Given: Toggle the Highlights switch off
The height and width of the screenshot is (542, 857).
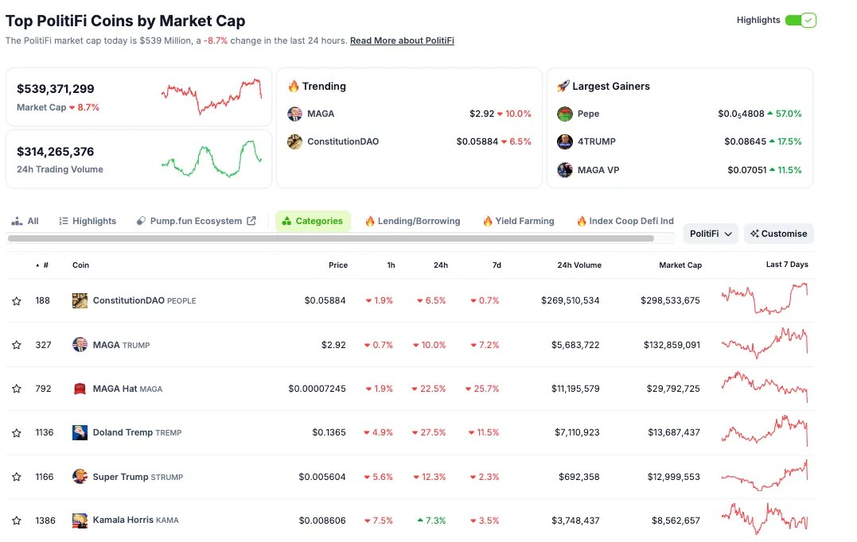Looking at the screenshot, I should [801, 20].
